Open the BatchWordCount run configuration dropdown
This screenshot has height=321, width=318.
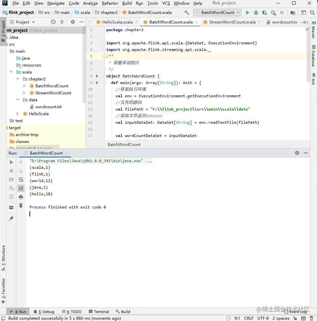point(217,13)
